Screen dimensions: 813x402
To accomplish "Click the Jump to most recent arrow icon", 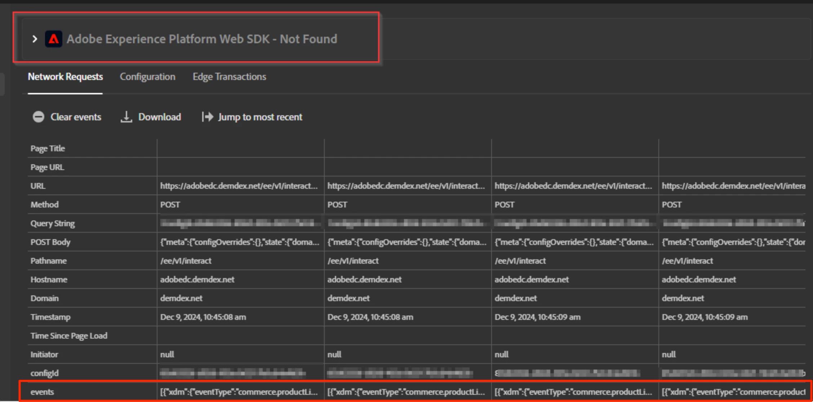I will click(208, 117).
